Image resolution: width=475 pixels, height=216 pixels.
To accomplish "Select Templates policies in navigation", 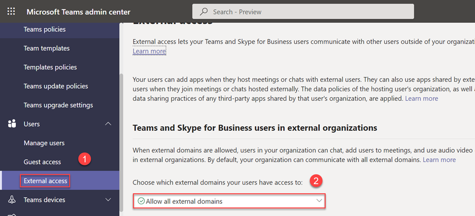I will coord(50,67).
